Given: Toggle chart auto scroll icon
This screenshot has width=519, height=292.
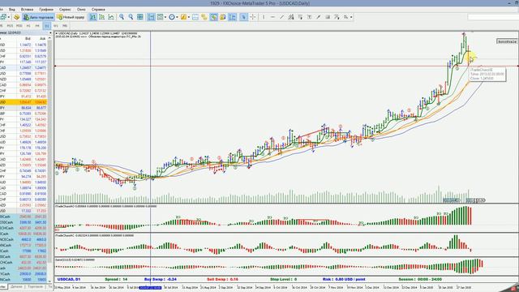Looking at the screenshot, I should (x=151, y=17).
